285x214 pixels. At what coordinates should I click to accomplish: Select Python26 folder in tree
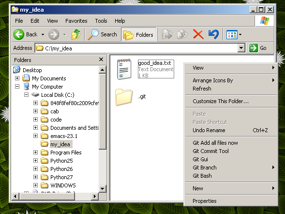point(61,169)
